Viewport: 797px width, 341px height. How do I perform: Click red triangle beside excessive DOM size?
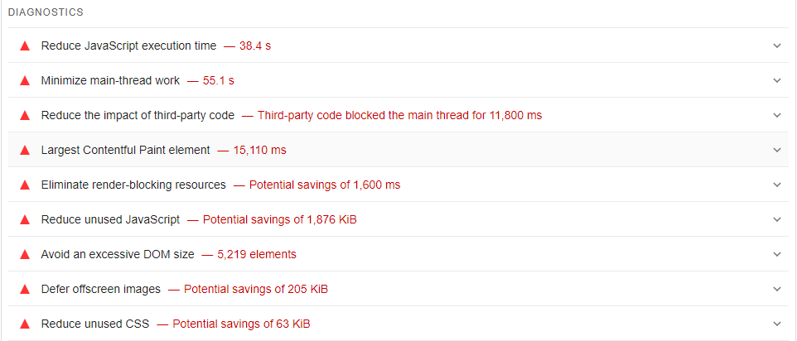25,254
